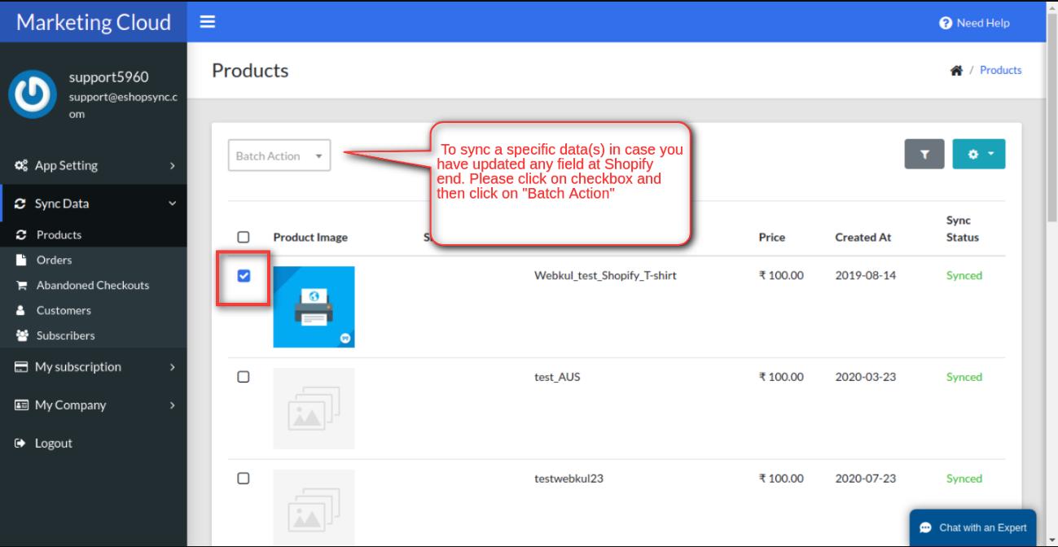The image size is (1058, 547).
Task: Click Synced status for Webkul_test_Shopify_T-shirt
Action: click(x=964, y=275)
